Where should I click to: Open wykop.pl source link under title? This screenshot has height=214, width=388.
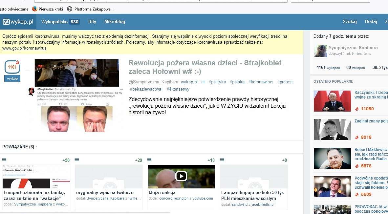click(x=189, y=82)
